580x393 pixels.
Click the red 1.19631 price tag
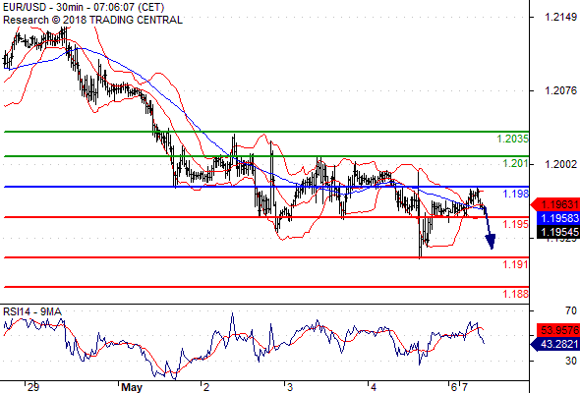click(x=554, y=204)
